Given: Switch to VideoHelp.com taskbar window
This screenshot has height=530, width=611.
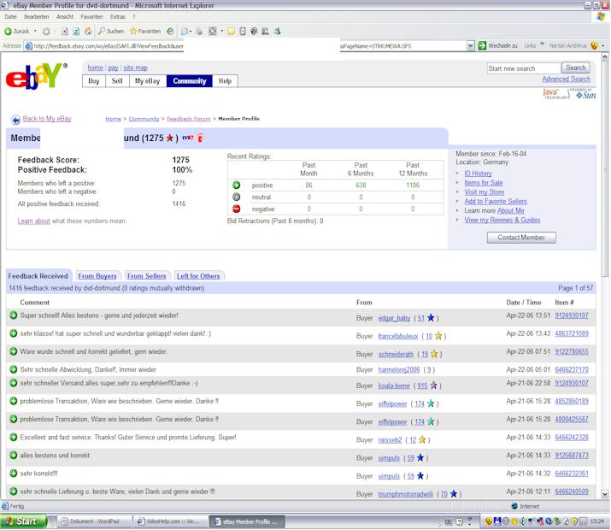Looking at the screenshot, I should (171, 521).
